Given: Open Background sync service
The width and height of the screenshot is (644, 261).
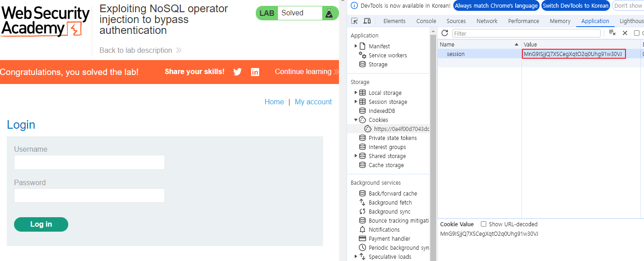Looking at the screenshot, I should click(x=390, y=211).
